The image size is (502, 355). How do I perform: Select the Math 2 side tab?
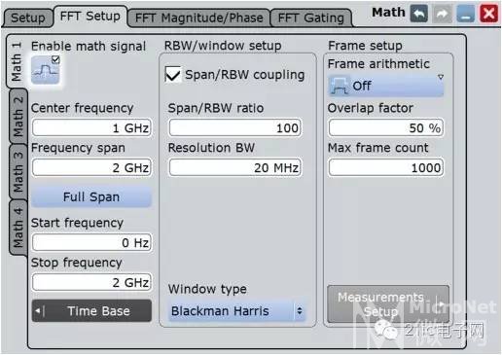pos(18,116)
